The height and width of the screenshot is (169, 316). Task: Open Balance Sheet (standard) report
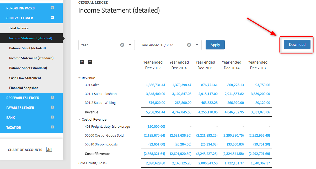pos(28,68)
